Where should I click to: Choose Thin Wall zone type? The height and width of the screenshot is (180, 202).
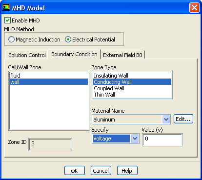point(132,95)
